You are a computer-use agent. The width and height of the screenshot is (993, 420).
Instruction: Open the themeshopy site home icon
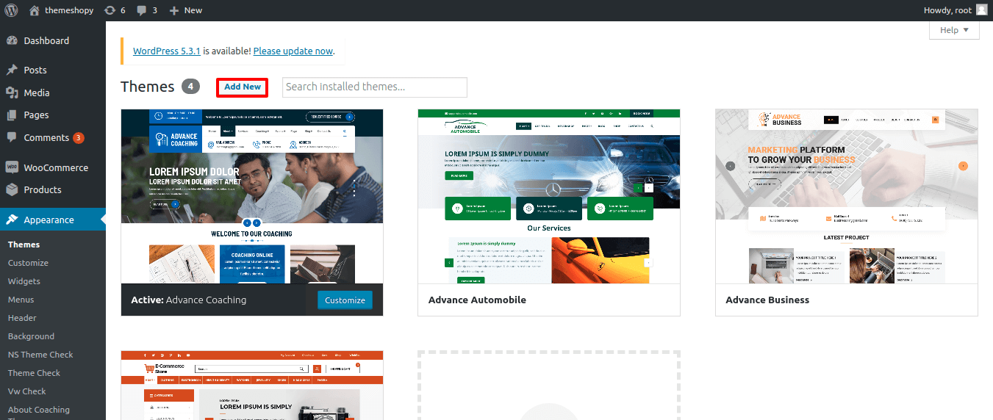pyautogui.click(x=35, y=10)
